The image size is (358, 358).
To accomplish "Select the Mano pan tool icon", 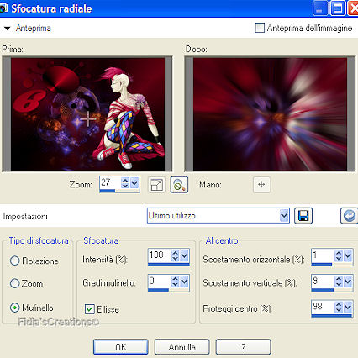I will 261,185.
